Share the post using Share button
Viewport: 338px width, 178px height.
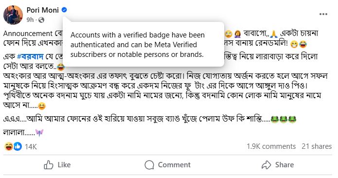pyautogui.click(x=278, y=165)
